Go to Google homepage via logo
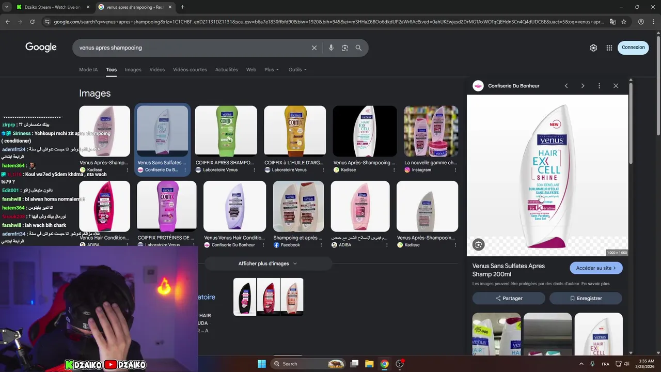The height and width of the screenshot is (372, 661). 41,48
